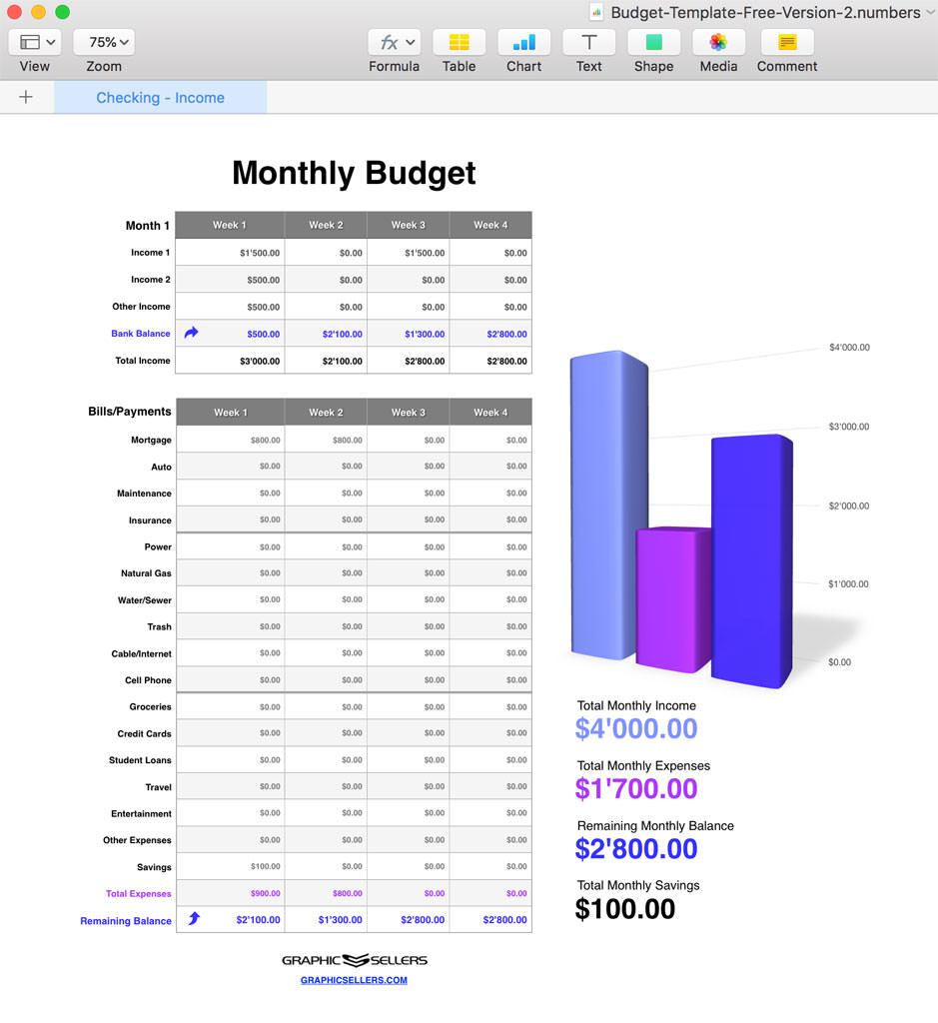Select the purple expenses bar in chart
Viewport: 938px width, 1023px height.
click(x=673, y=599)
